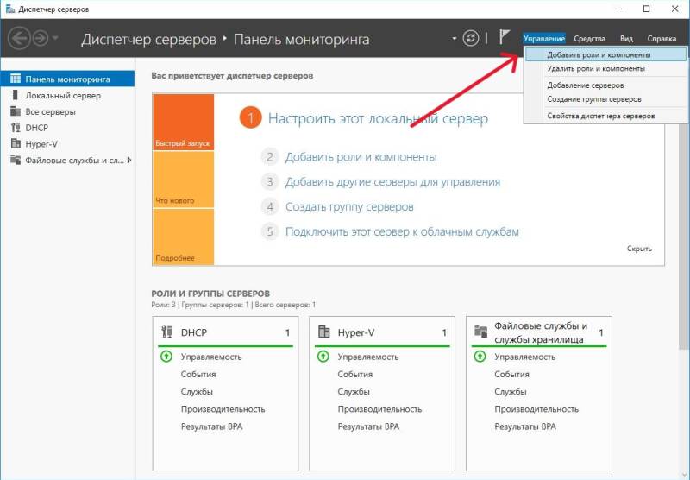Click the Hyper-V tile header icon
Viewport: 690px width, 480px height.
point(324,332)
